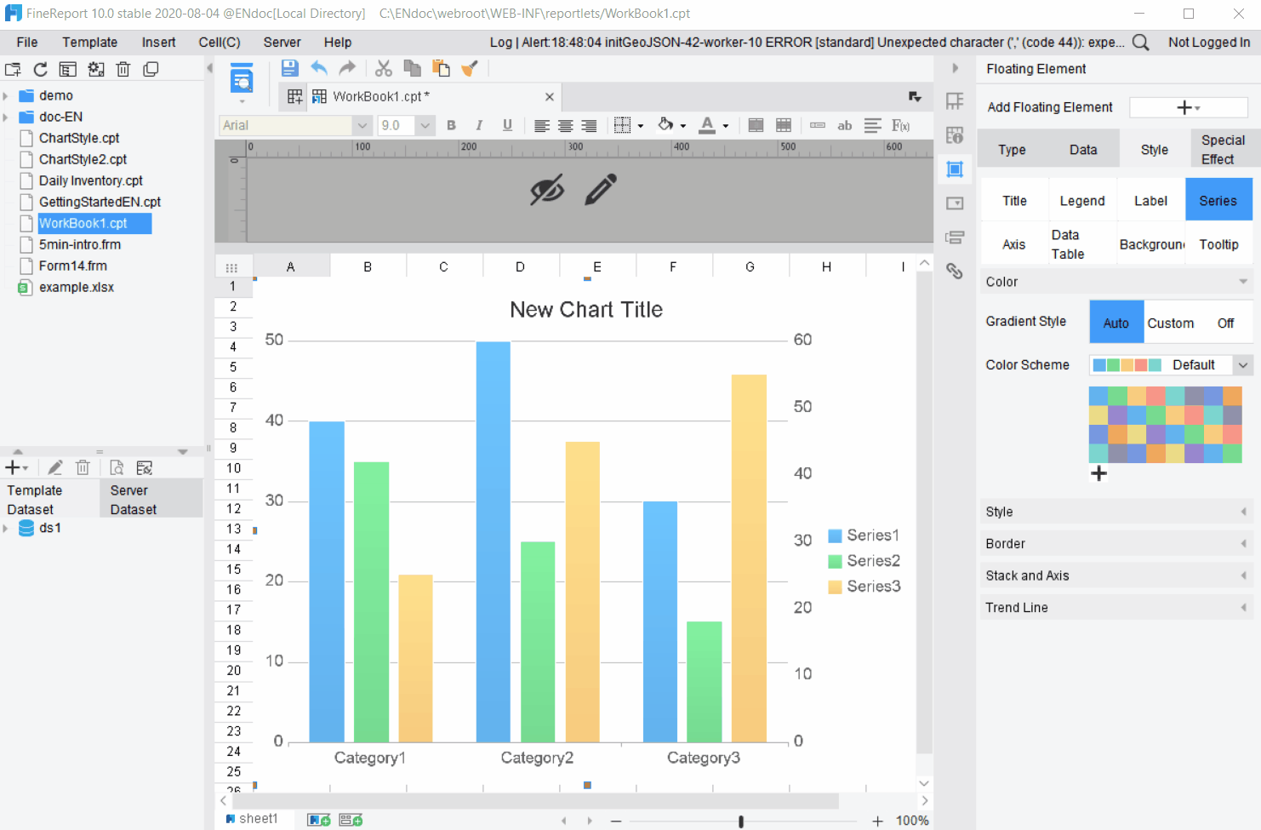
Task: Expand the Stack and Axis section
Action: coord(1116,575)
